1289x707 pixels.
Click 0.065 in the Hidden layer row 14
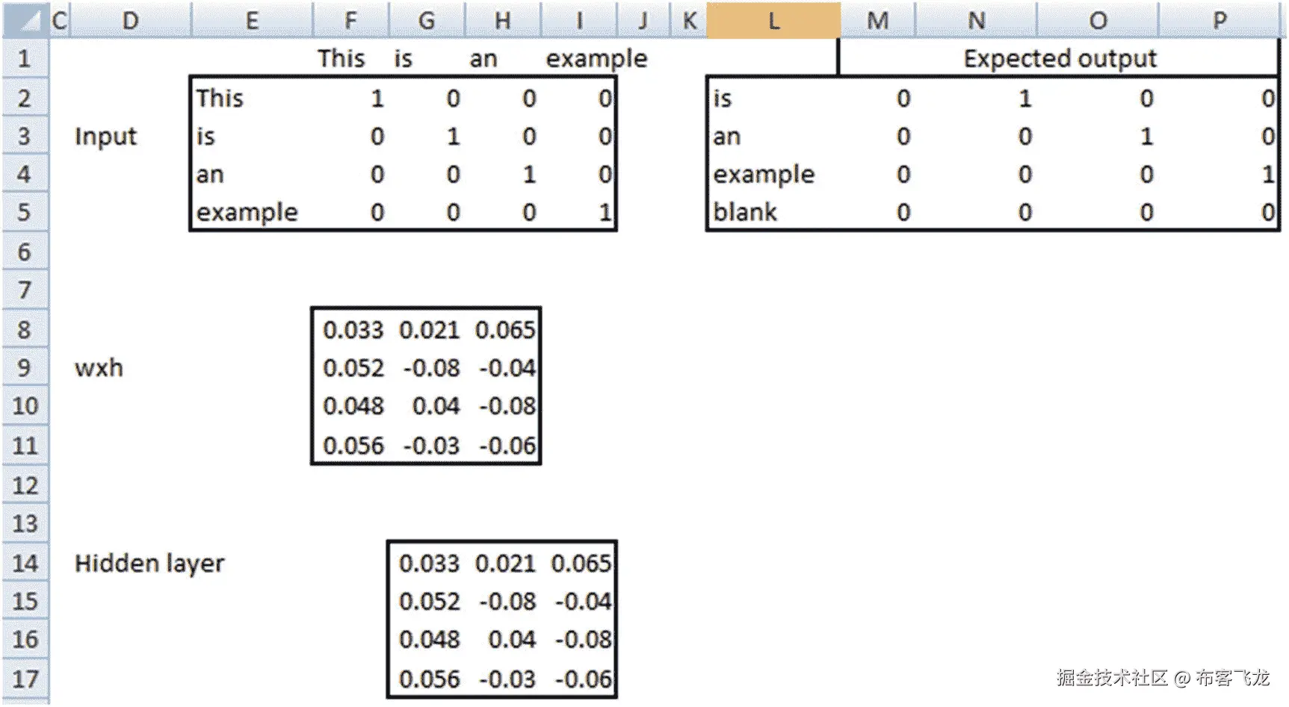[x=581, y=564]
